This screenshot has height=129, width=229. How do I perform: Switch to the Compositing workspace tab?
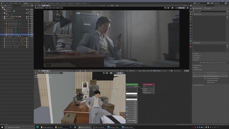78,3
